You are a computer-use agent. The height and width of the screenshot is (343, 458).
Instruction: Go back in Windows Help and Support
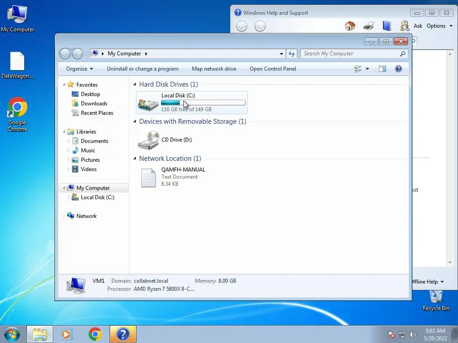(x=242, y=26)
